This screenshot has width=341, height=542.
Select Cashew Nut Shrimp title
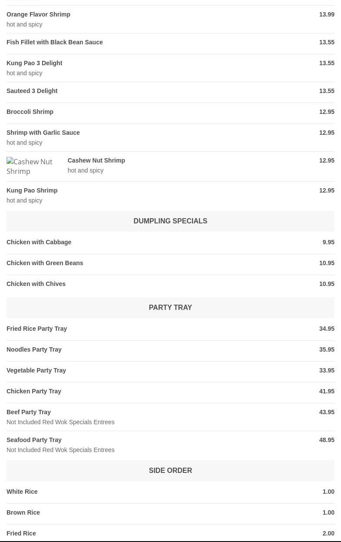96,160
